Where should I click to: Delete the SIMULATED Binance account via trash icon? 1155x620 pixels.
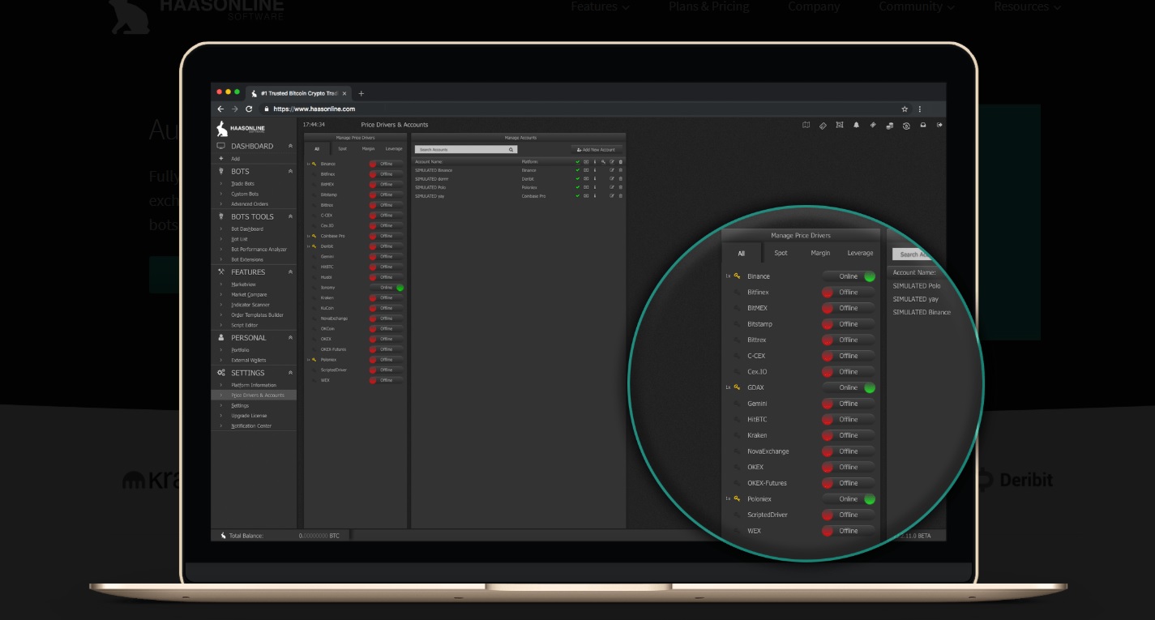point(621,170)
